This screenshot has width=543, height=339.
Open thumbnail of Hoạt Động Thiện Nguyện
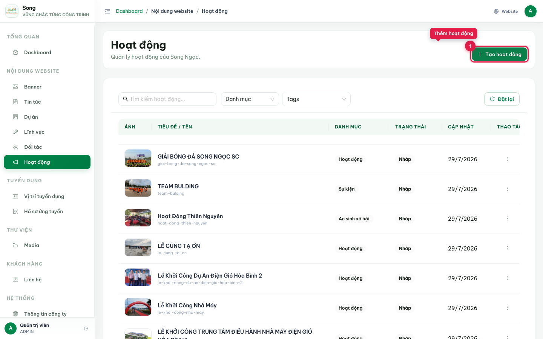(x=138, y=218)
